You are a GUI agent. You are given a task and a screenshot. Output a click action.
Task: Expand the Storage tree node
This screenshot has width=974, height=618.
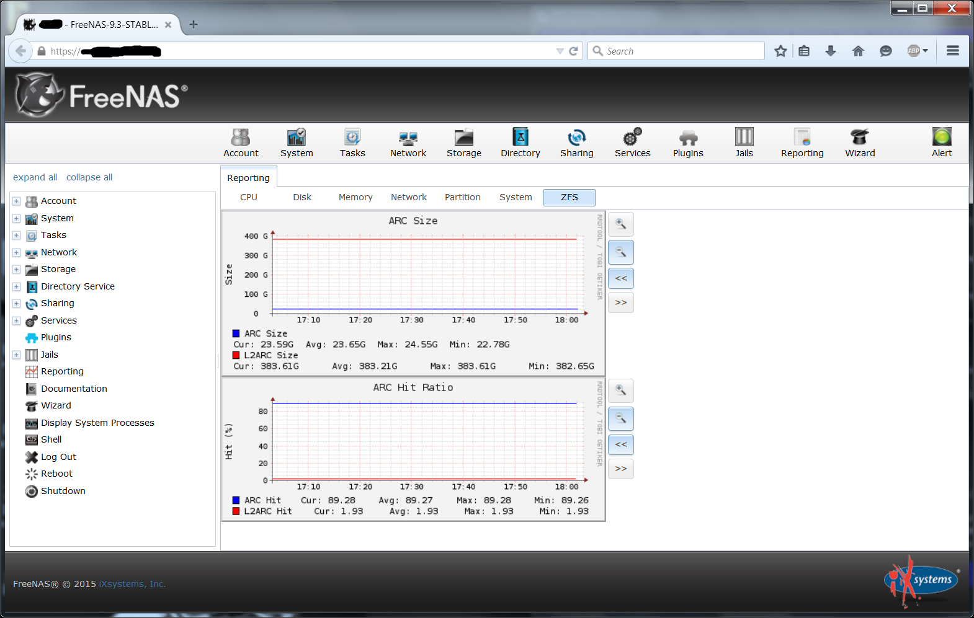pyautogui.click(x=17, y=270)
